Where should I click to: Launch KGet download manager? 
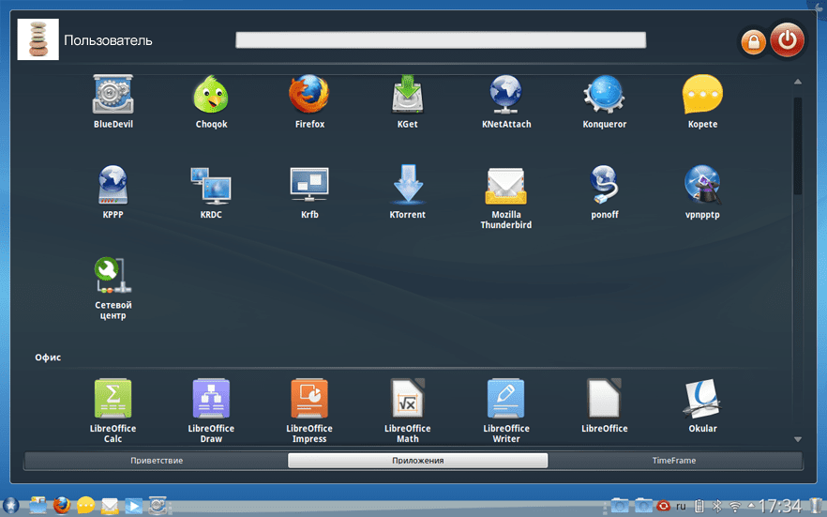tap(407, 101)
